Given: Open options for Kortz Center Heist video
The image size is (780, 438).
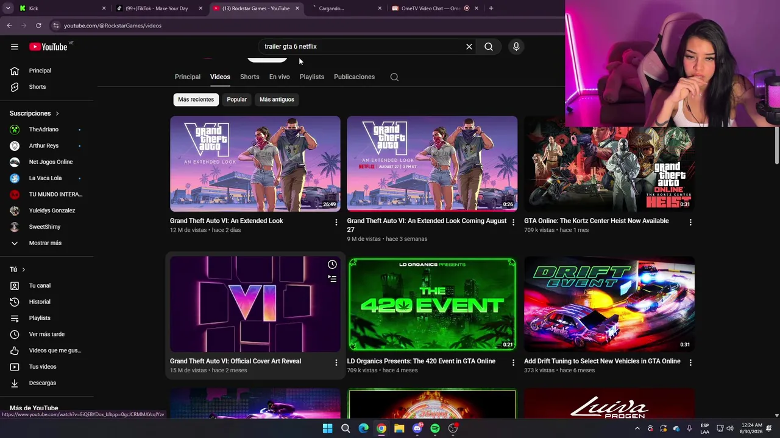Looking at the screenshot, I should pyautogui.click(x=690, y=223).
